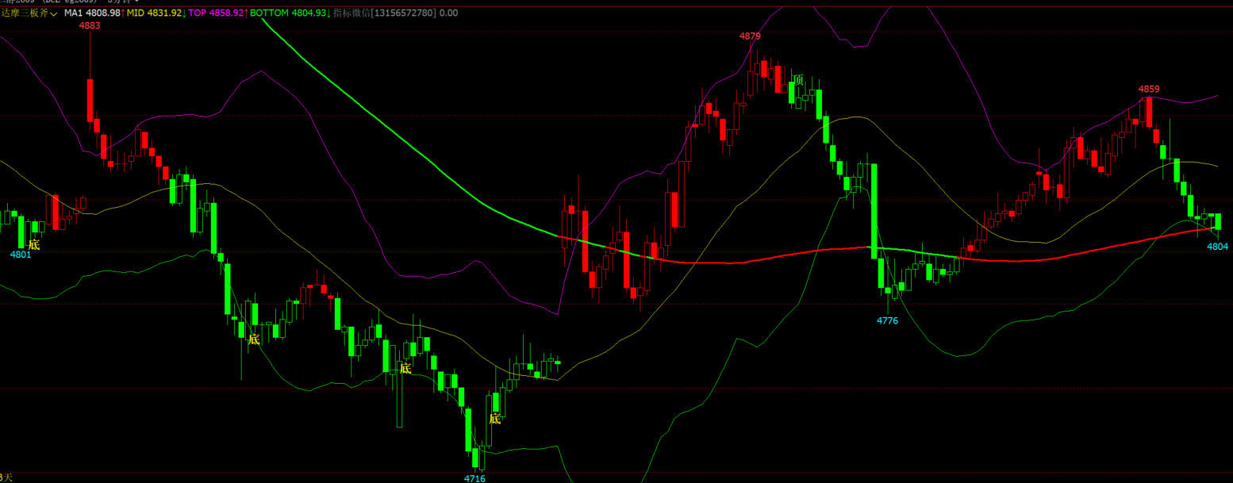The width and height of the screenshot is (1233, 483).
Task: Click the 顶 top signal marker
Action: click(x=798, y=80)
